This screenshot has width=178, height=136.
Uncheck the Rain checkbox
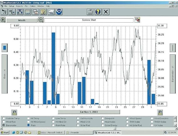click(28, 125)
